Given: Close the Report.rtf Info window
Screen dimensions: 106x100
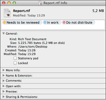Looking at the screenshot, I should click(4, 3).
